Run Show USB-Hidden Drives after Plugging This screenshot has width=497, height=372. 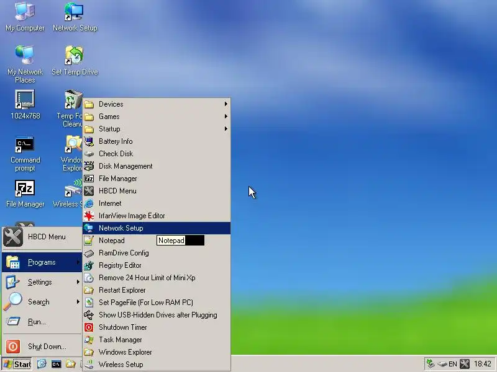157,315
